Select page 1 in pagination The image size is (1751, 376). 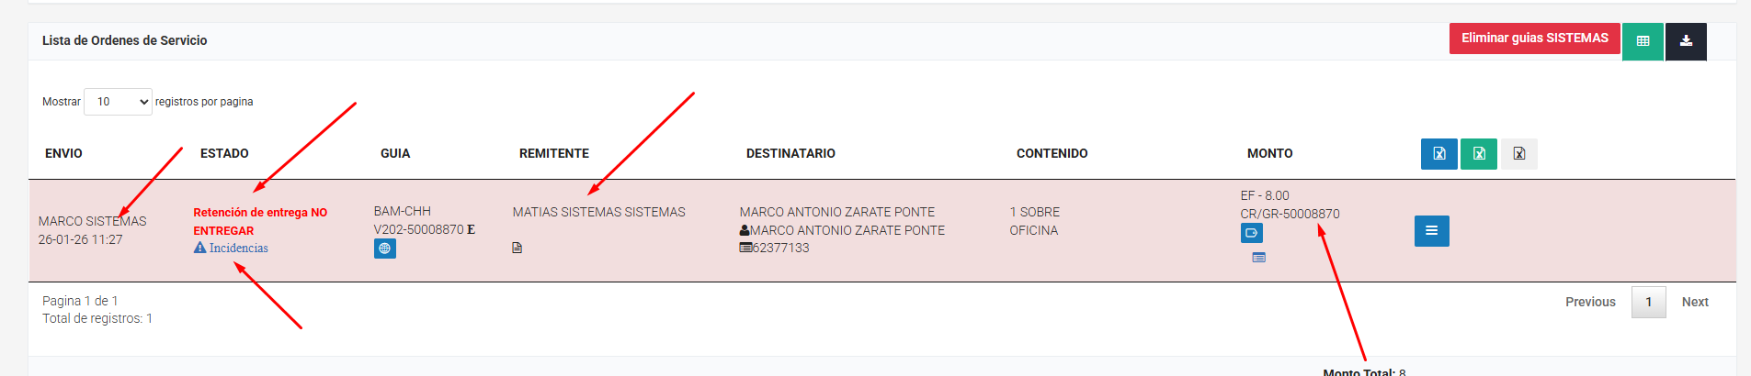point(1648,302)
